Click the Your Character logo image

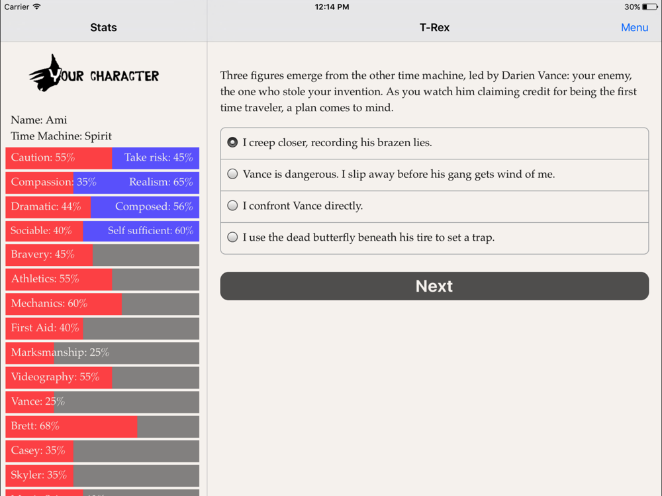point(94,73)
